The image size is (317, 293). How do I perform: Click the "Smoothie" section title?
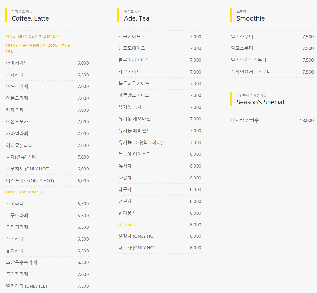pyautogui.click(x=250, y=18)
